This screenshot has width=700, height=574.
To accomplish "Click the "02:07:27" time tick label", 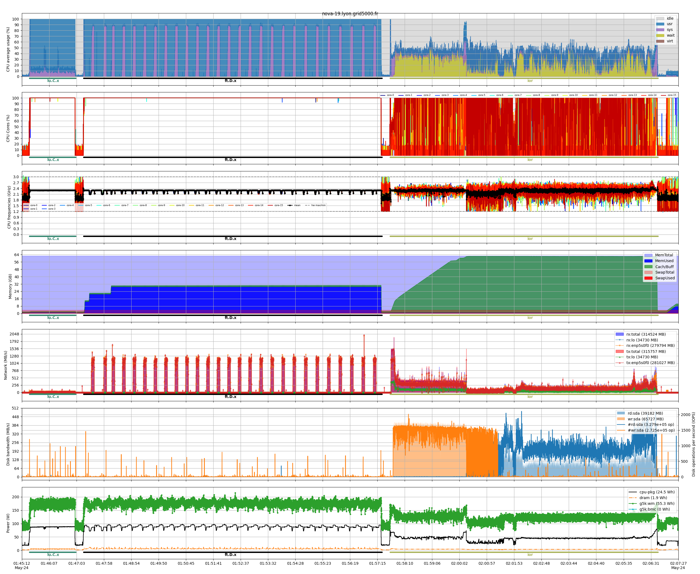I will pos(678,563).
